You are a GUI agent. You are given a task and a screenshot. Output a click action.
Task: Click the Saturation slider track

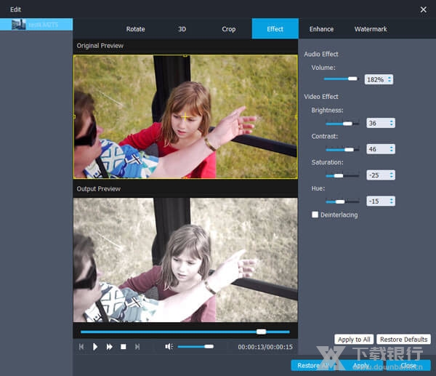[342, 175]
